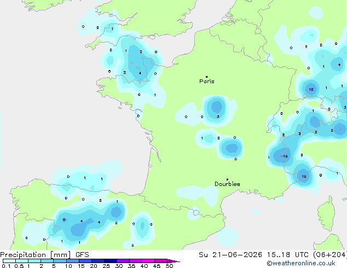Click the 'Precipitation [mm] GFS' title text

tap(44, 255)
